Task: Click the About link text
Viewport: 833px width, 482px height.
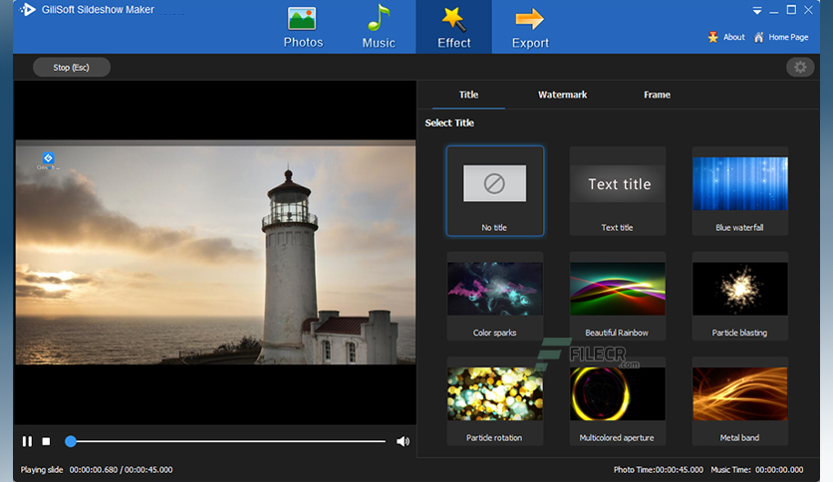Action: tap(733, 37)
